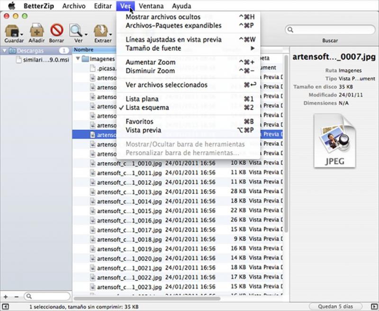This screenshot has height=311, width=379.
Task: Click the Ver magnifier toolbar icon
Action: pyautogui.click(x=76, y=31)
